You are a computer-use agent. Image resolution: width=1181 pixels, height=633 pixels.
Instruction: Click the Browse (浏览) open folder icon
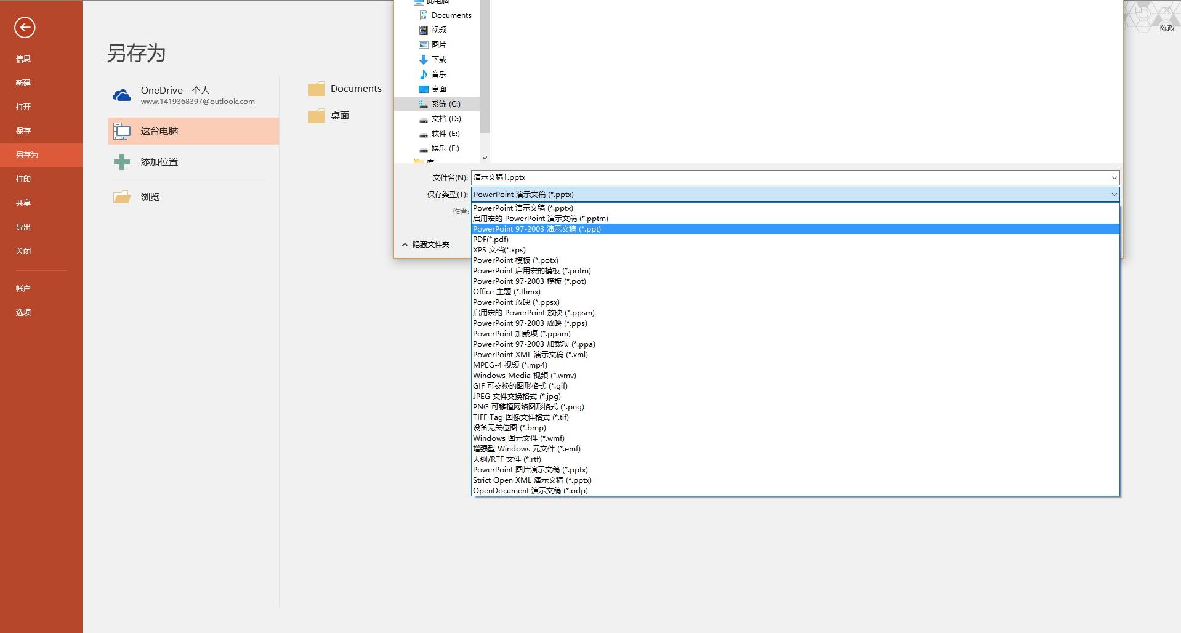122,197
